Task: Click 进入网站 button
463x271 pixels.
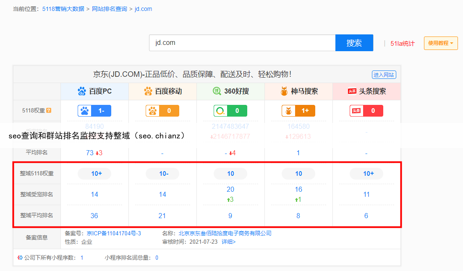Action: click(x=384, y=75)
